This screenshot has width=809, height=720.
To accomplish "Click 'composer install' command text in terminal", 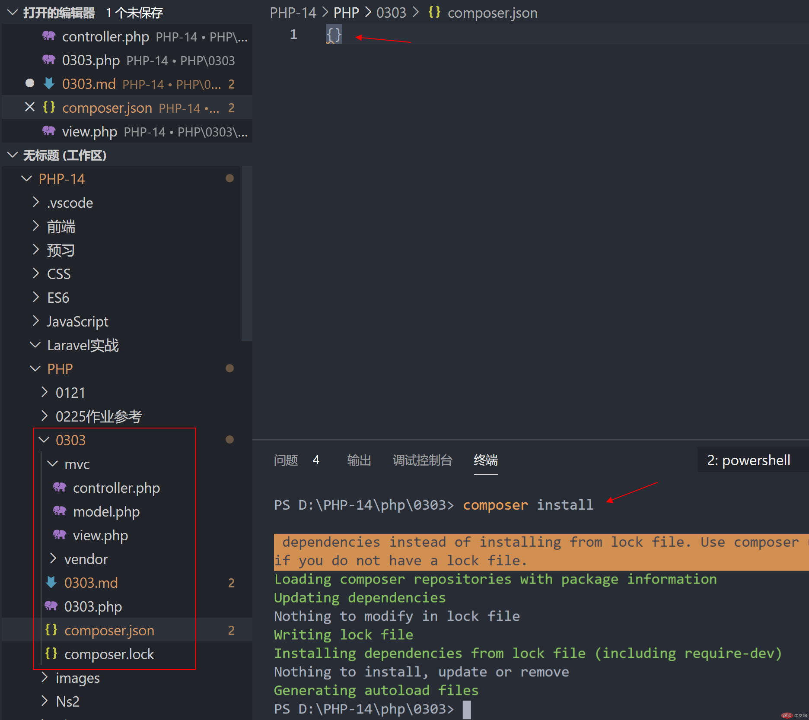I will 528,505.
